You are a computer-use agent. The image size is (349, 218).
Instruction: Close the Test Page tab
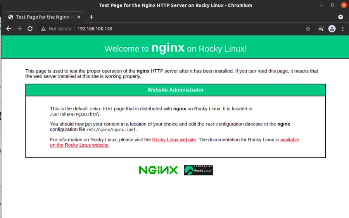click(x=79, y=17)
